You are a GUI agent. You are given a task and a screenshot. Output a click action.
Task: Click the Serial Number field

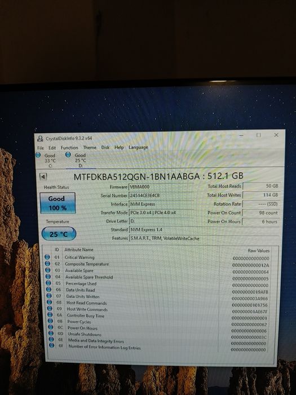click(161, 195)
